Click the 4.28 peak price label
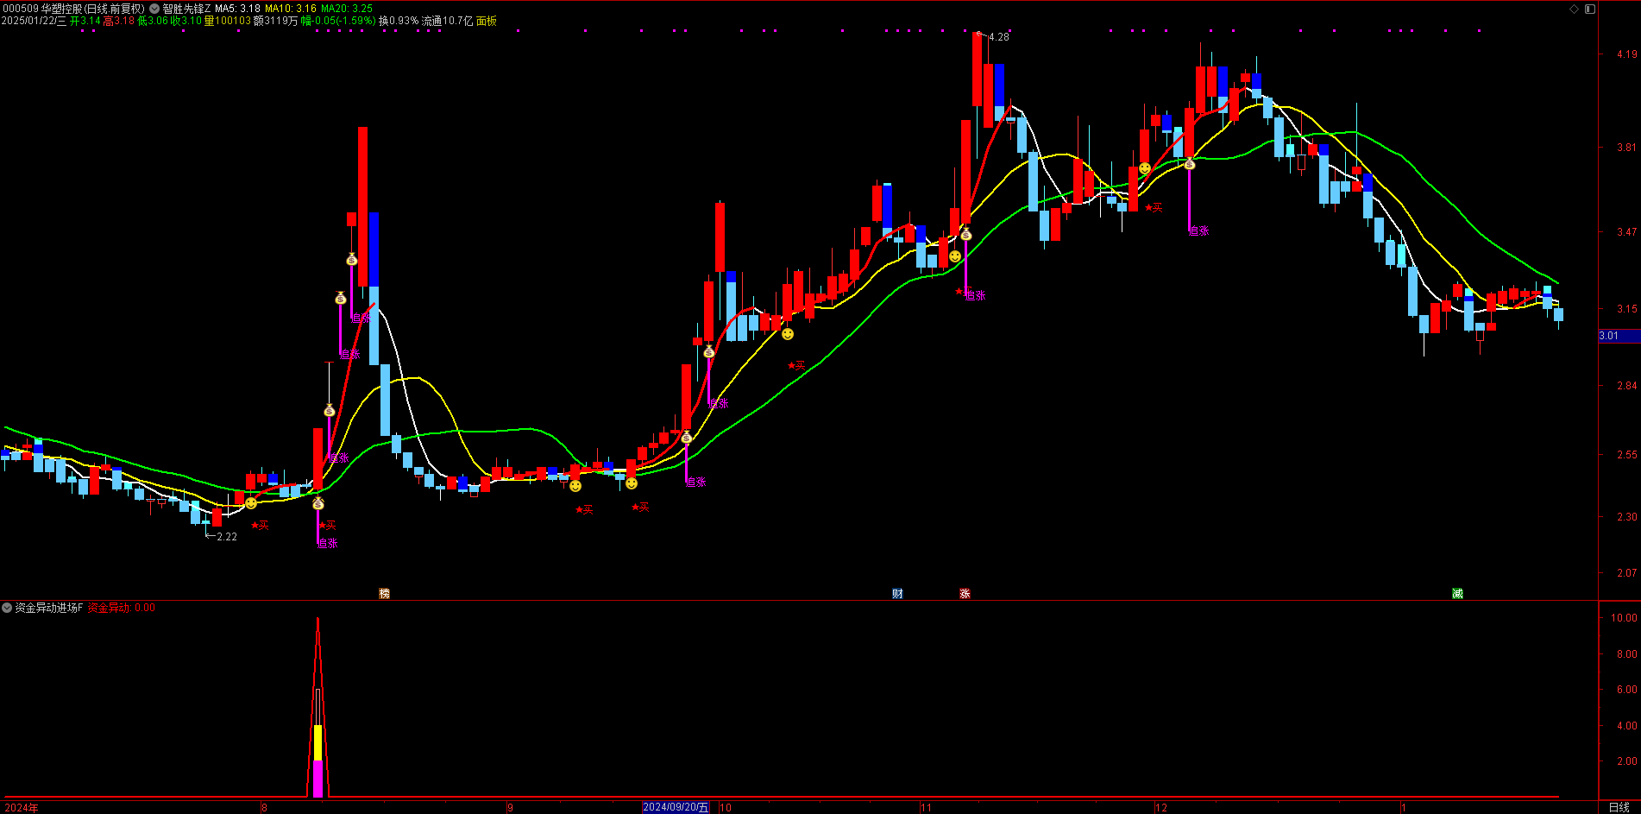Screen dimensions: 1641x814 (x=998, y=37)
